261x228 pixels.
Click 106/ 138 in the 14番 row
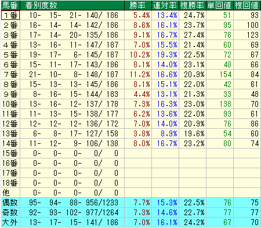pyautogui.click(x=102, y=143)
